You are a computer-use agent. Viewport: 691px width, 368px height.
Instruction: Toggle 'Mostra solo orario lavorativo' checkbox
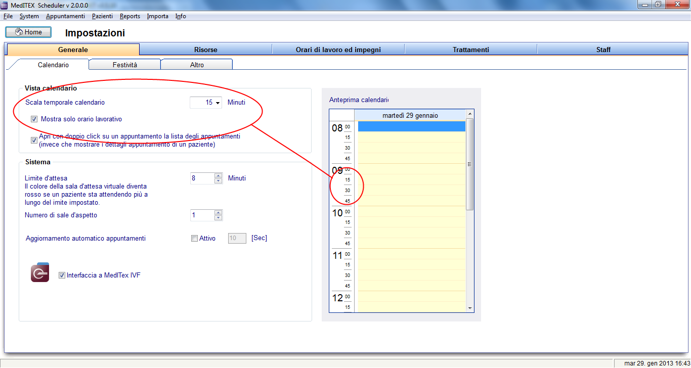pyautogui.click(x=34, y=119)
